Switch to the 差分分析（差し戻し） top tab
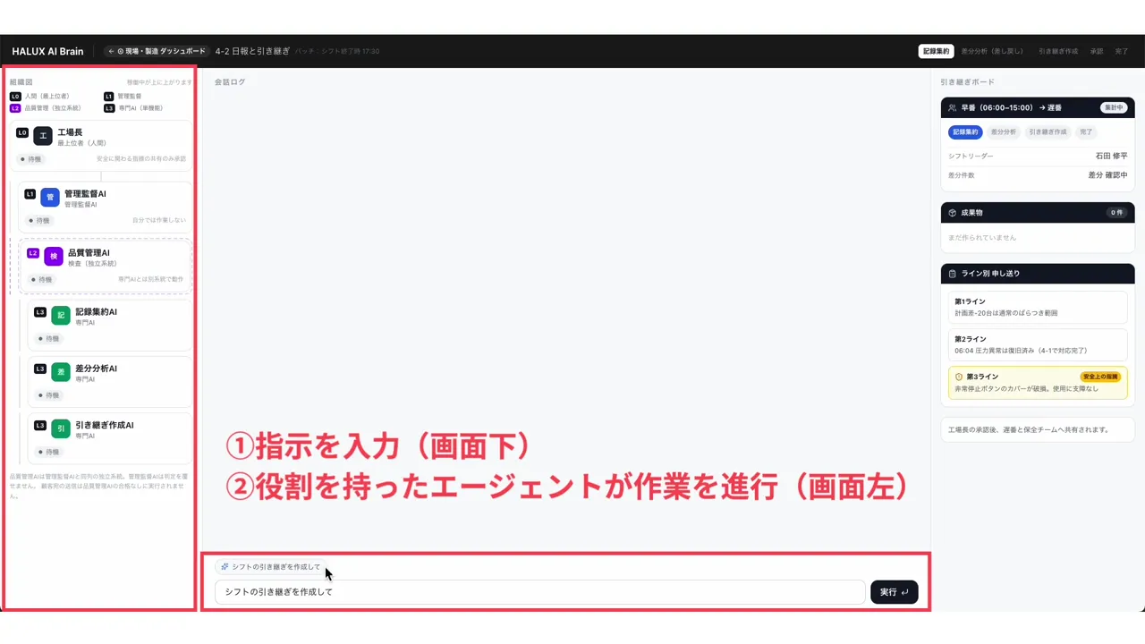1145x644 pixels. (x=993, y=52)
